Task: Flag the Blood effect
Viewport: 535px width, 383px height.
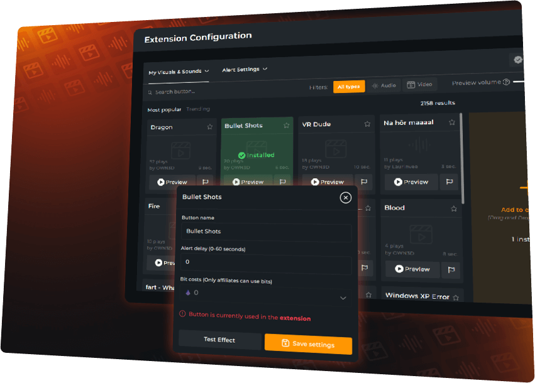Action: 451,270
